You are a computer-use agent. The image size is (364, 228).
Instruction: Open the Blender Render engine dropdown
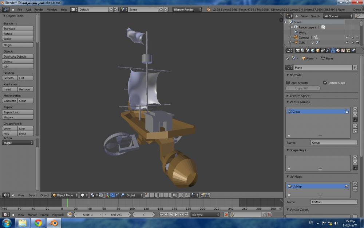tap(187, 9)
